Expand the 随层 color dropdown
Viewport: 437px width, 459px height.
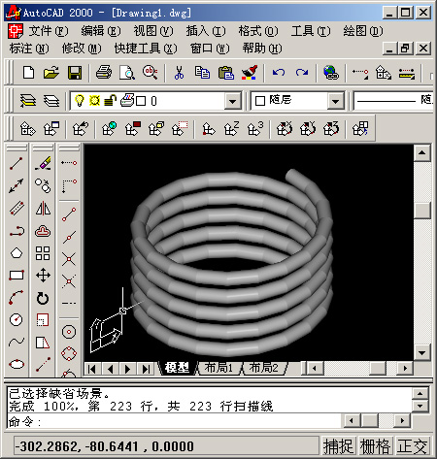tap(335, 101)
